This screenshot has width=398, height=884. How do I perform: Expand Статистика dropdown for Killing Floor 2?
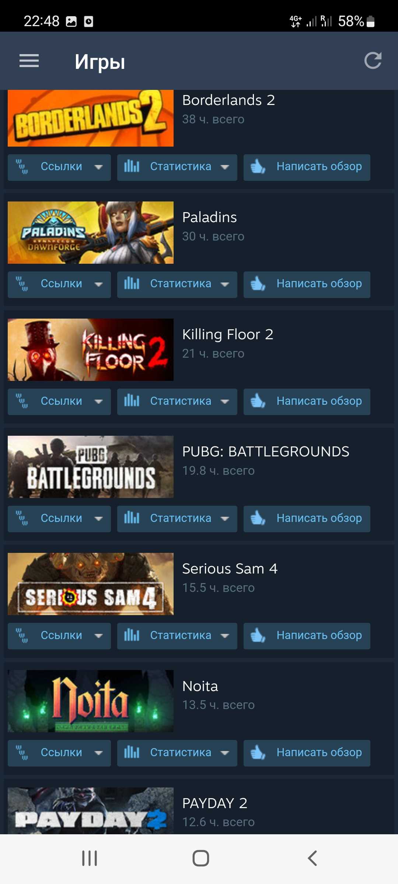177,402
